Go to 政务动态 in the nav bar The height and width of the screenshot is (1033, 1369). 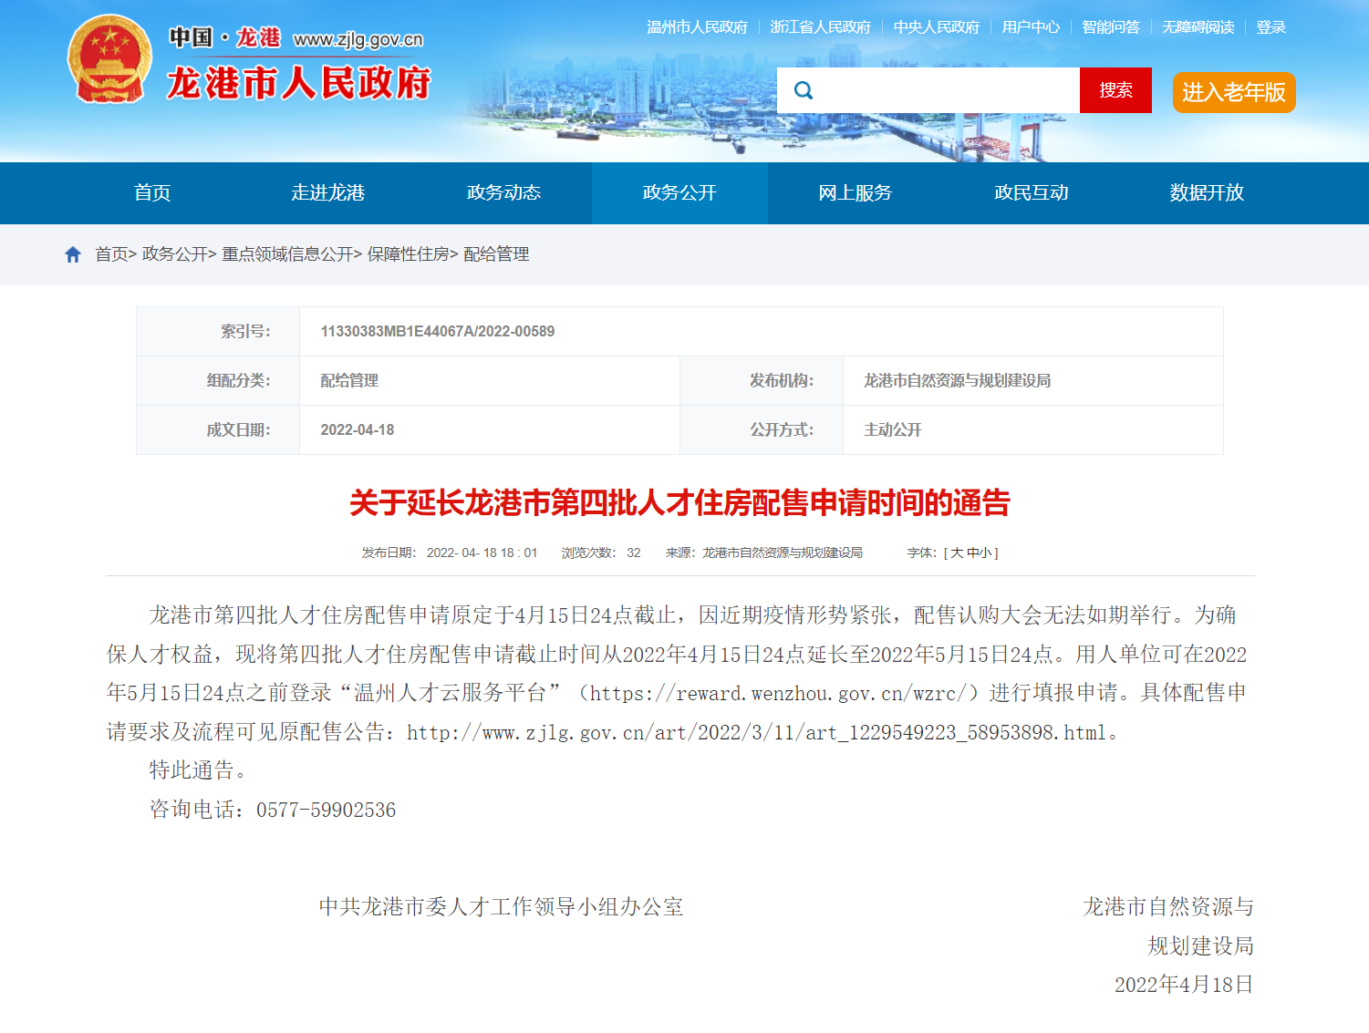pyautogui.click(x=503, y=192)
